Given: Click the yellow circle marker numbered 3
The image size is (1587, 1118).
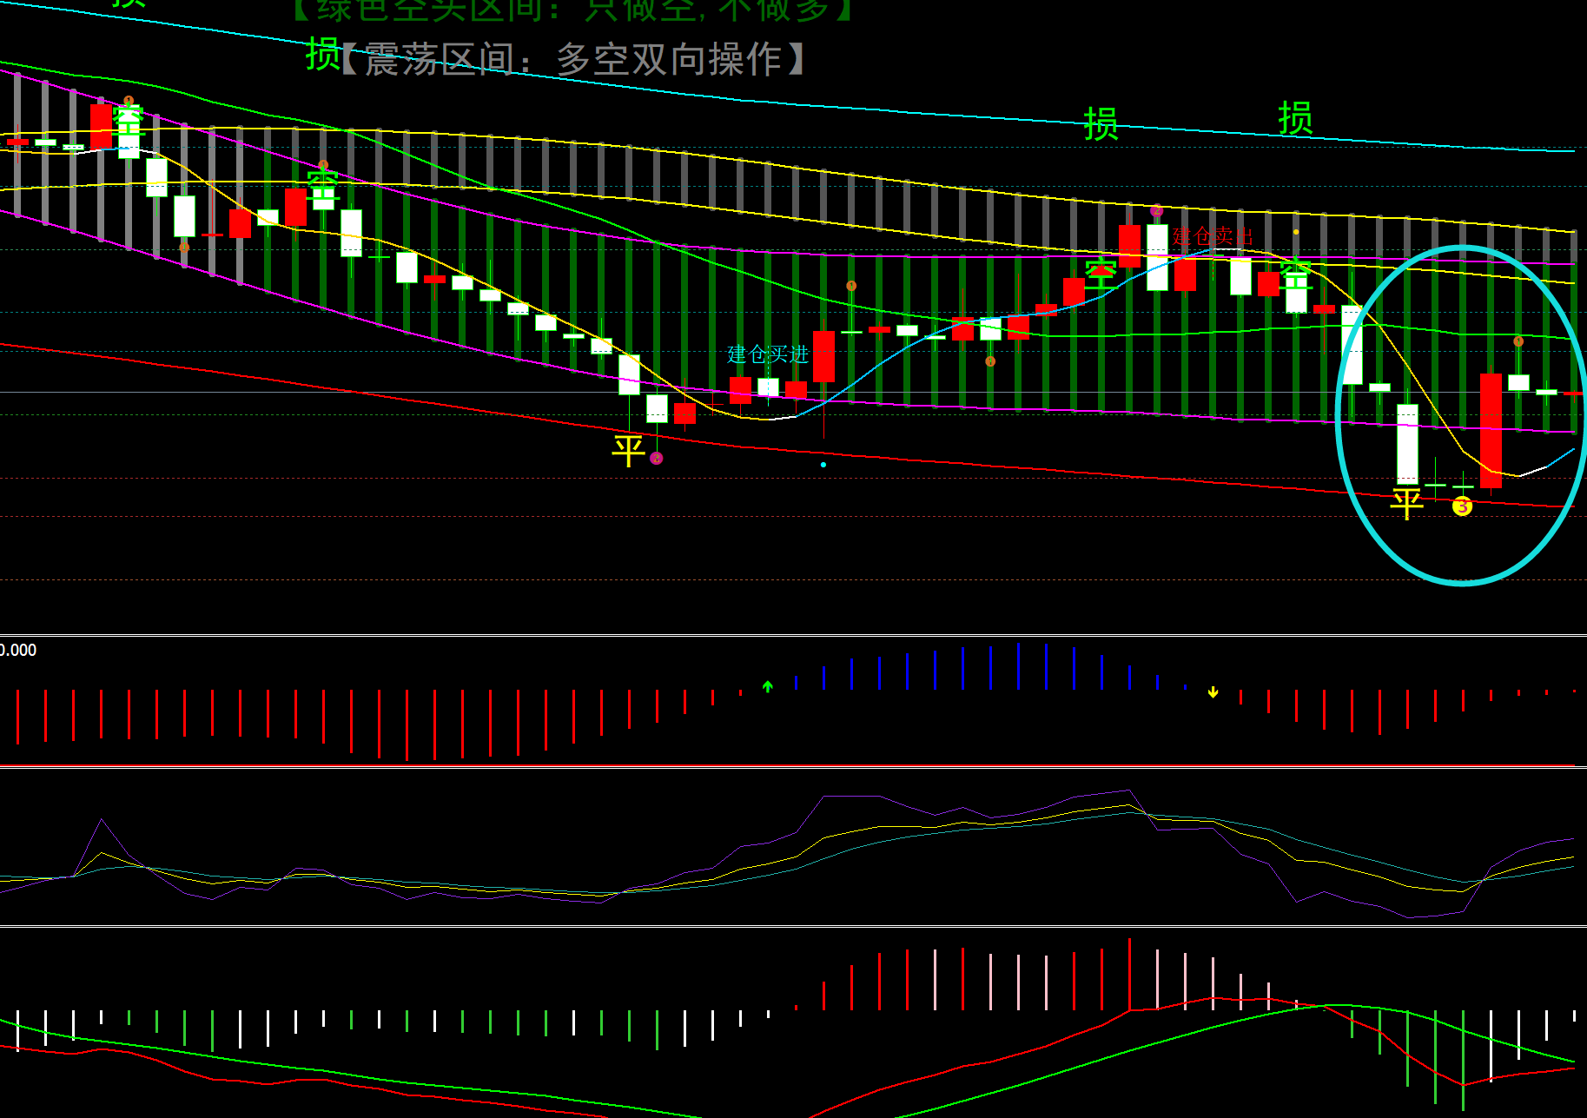Looking at the screenshot, I should pyautogui.click(x=1463, y=506).
